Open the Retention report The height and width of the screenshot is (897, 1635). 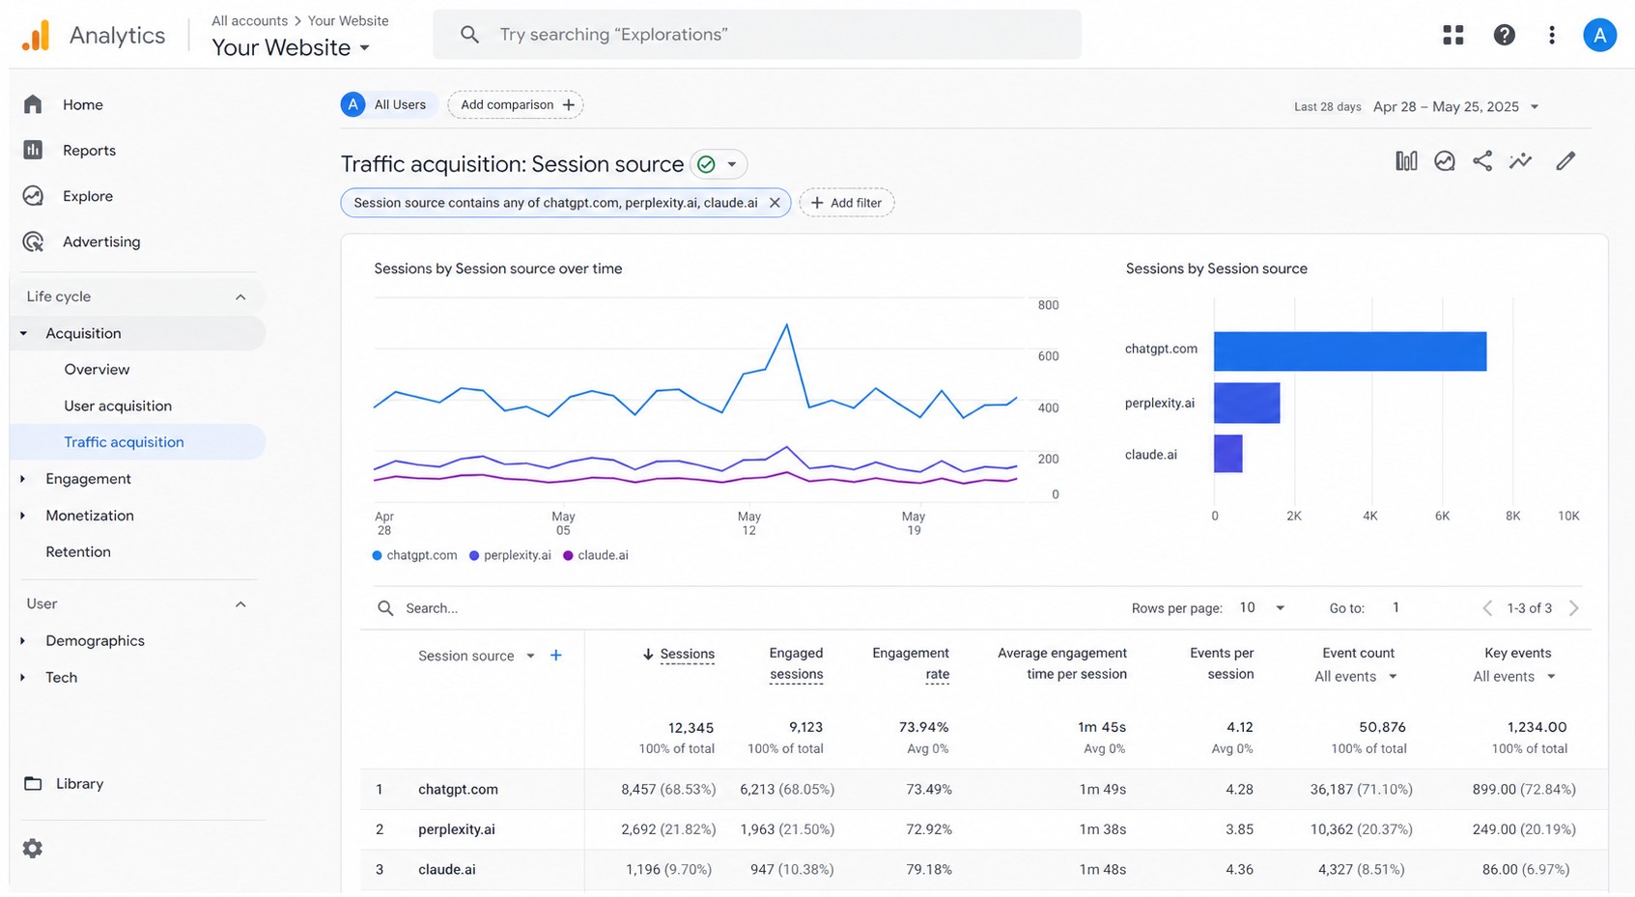coord(78,552)
